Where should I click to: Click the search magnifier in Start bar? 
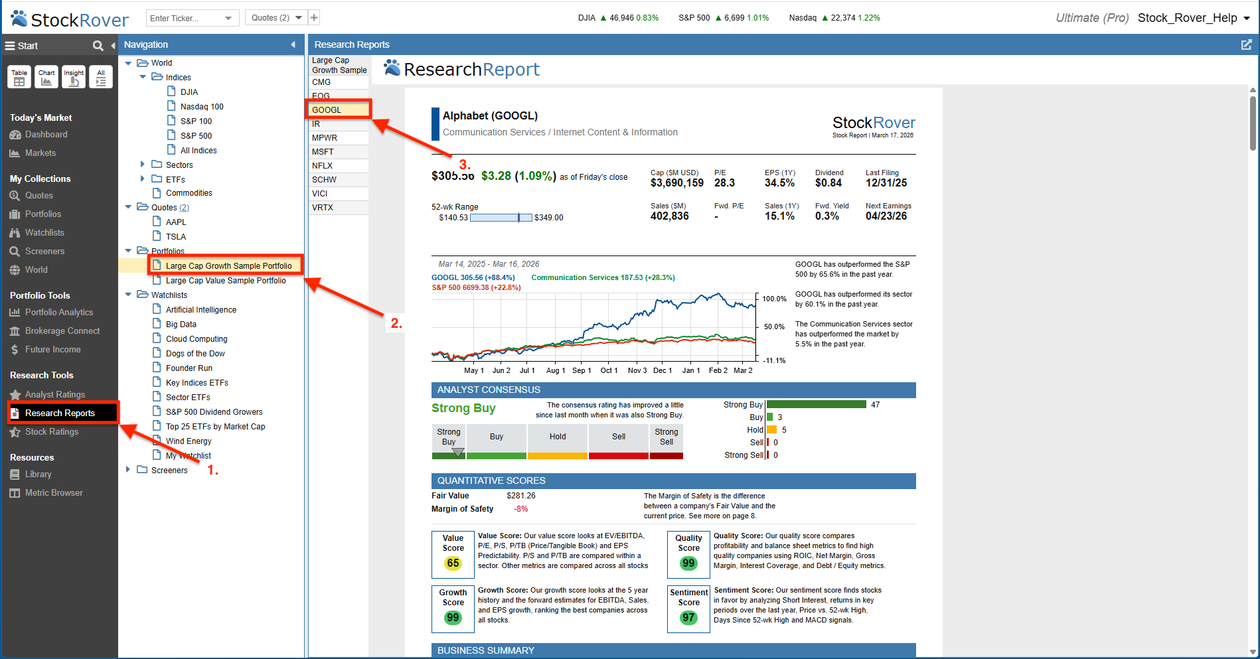tap(98, 46)
